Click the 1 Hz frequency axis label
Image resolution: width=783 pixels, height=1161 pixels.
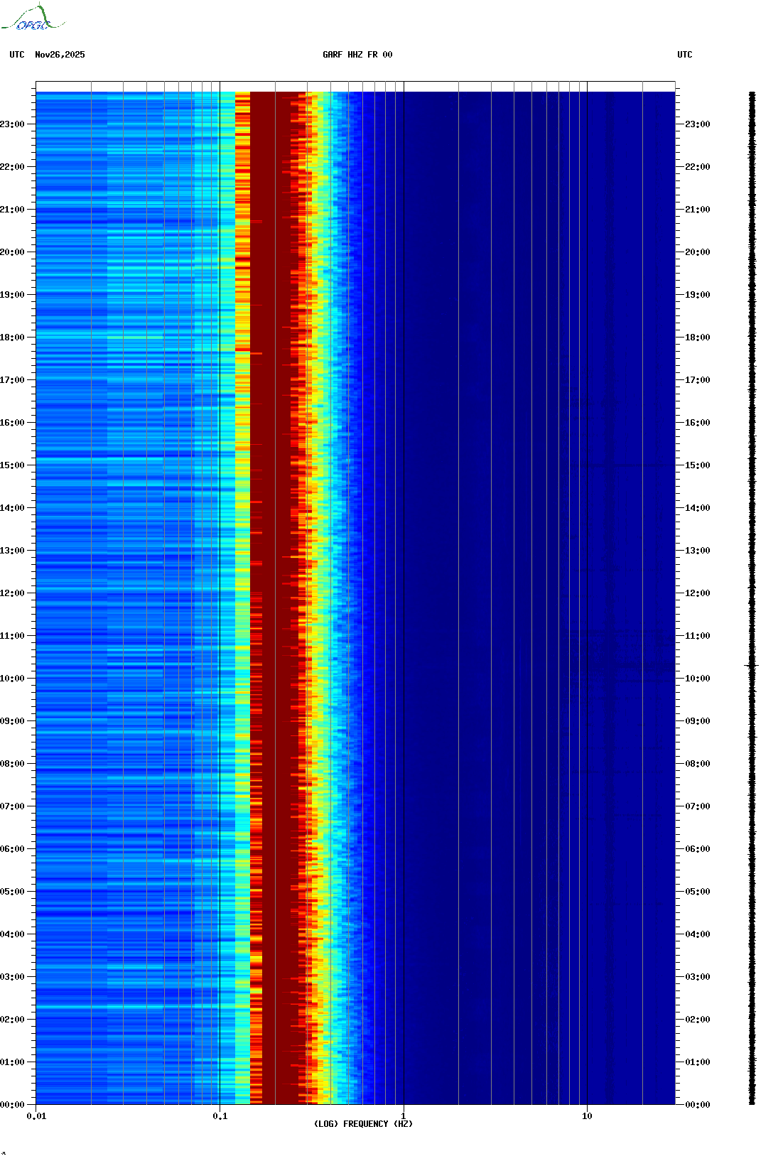click(x=404, y=1116)
